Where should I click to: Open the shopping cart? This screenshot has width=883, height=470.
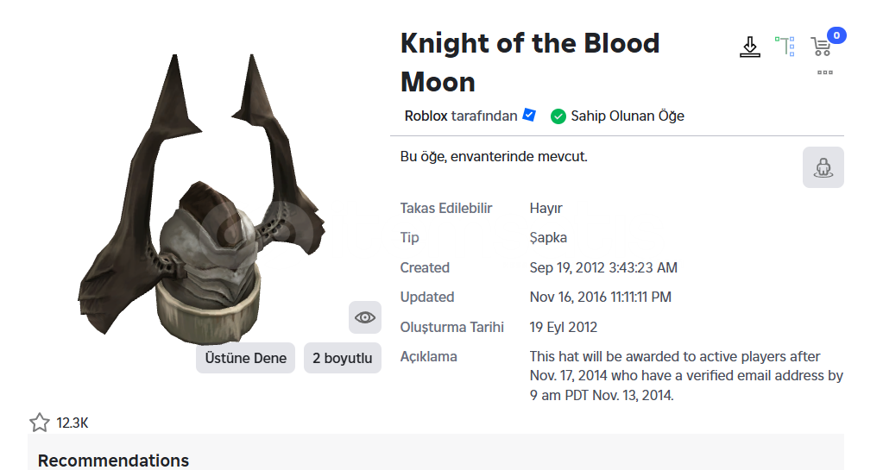tap(821, 47)
